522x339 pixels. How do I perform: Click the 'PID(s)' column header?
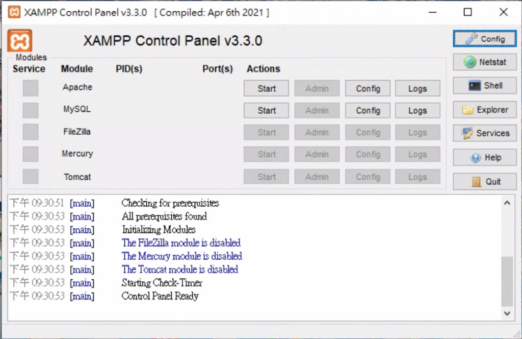pos(129,68)
